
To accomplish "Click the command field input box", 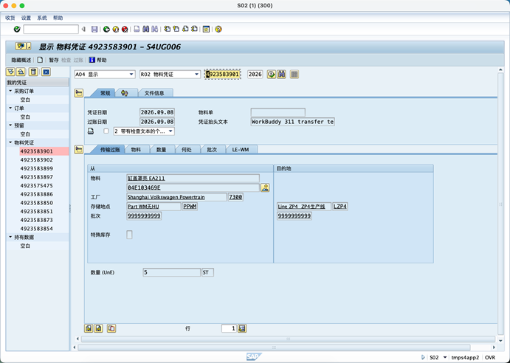I will tap(51, 30).
